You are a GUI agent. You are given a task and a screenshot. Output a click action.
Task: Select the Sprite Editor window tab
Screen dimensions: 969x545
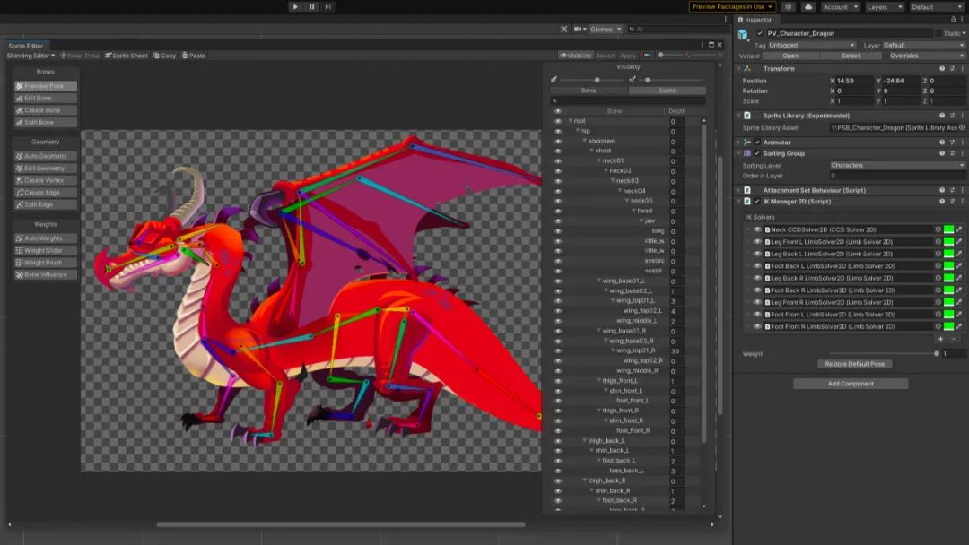pos(26,46)
